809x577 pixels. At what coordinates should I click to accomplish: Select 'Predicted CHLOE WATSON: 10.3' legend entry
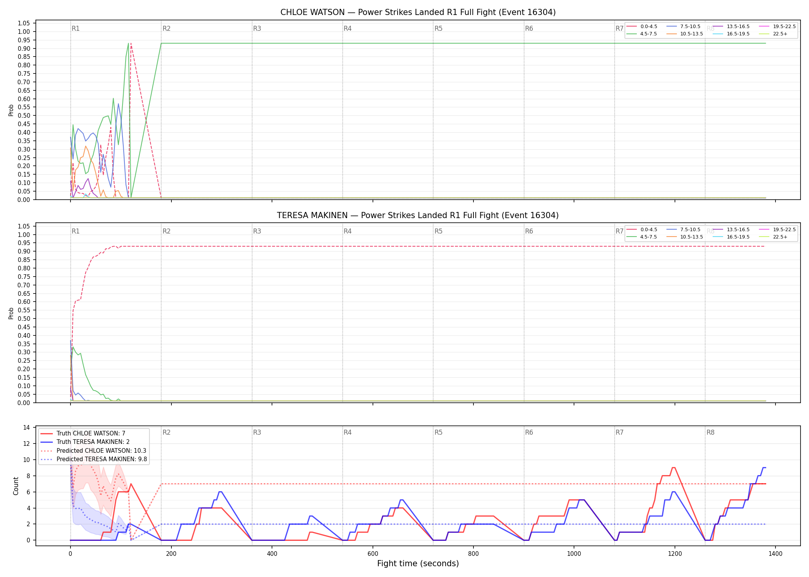pyautogui.click(x=101, y=451)
